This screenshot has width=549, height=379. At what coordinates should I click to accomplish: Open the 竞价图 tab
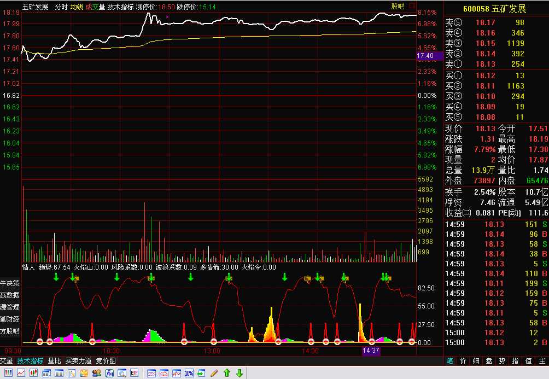pos(106,361)
